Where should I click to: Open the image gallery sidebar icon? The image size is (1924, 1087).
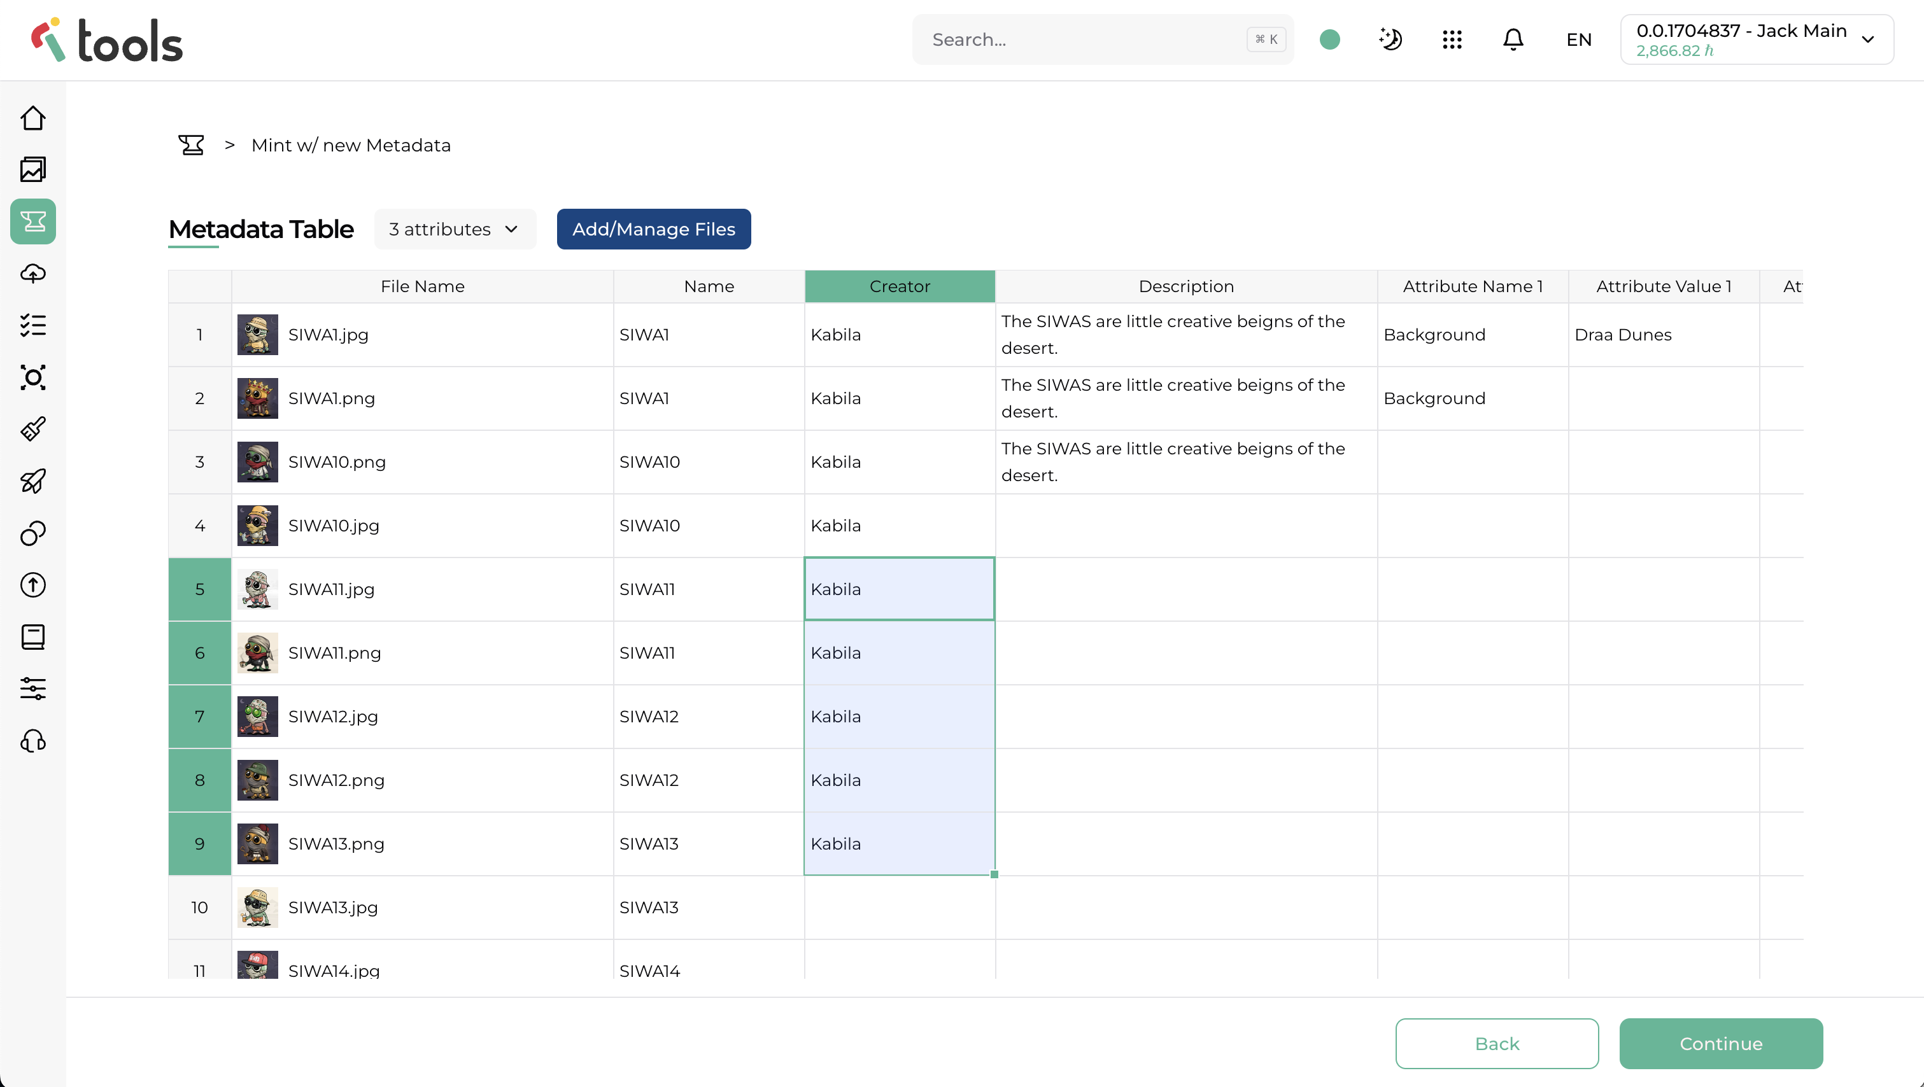click(33, 169)
